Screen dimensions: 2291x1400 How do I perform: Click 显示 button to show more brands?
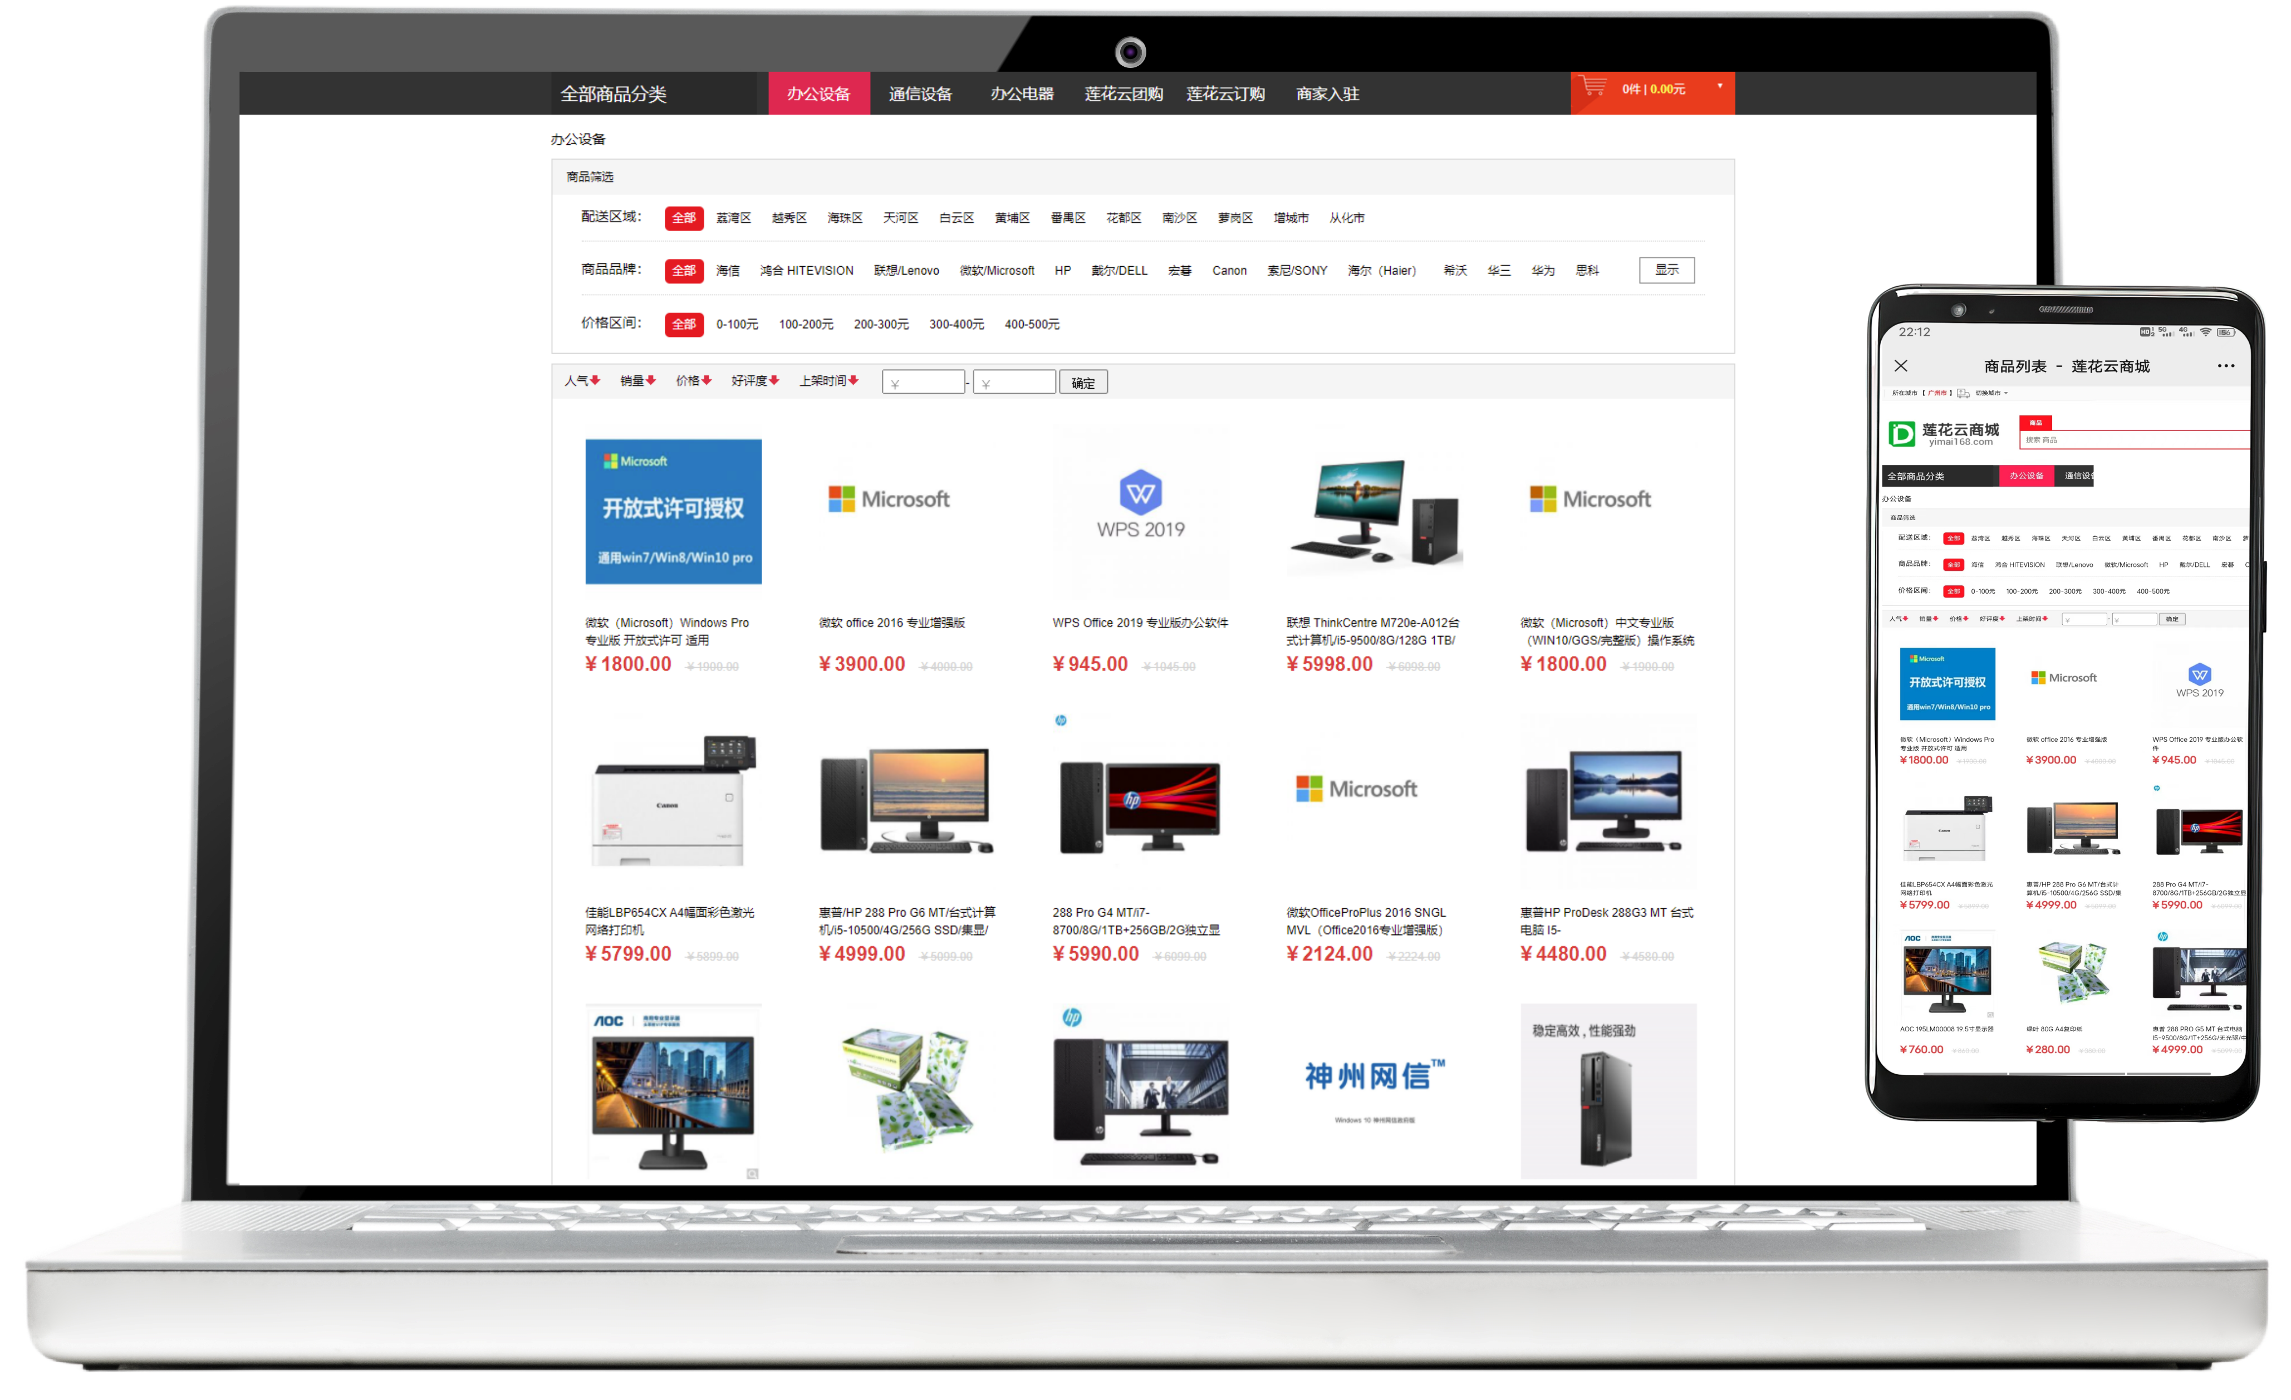(x=1666, y=270)
